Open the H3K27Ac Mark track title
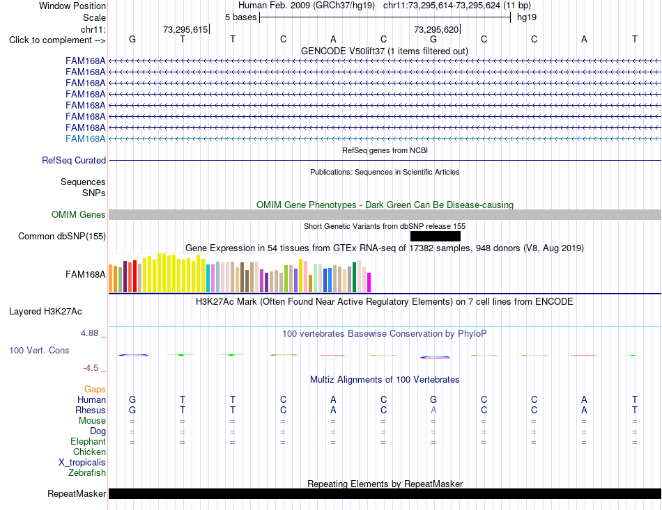Viewport: 662px width, 510px height. click(x=385, y=302)
